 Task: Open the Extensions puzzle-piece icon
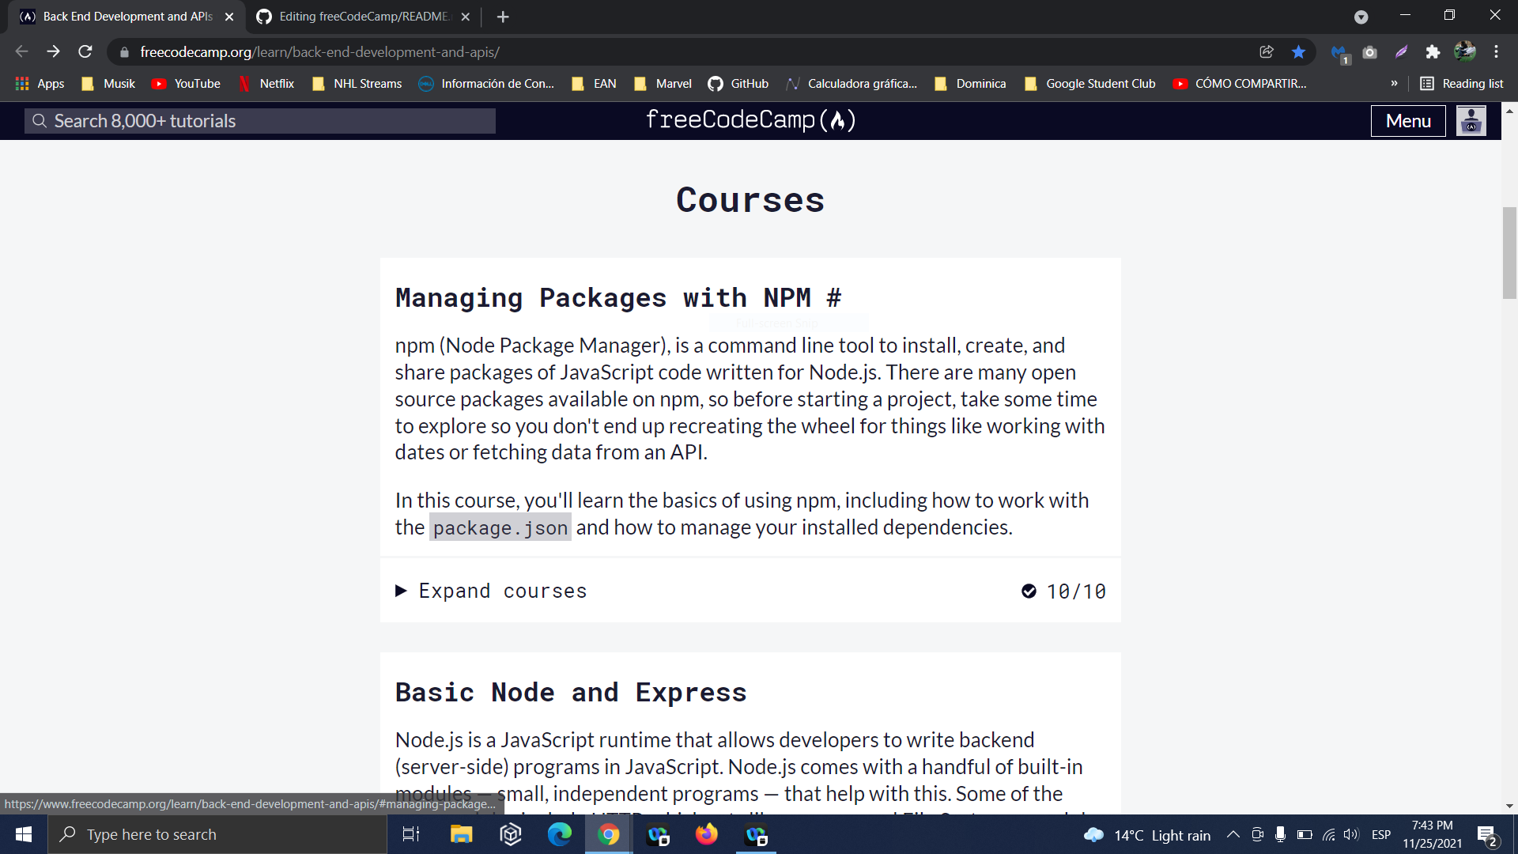1433,51
